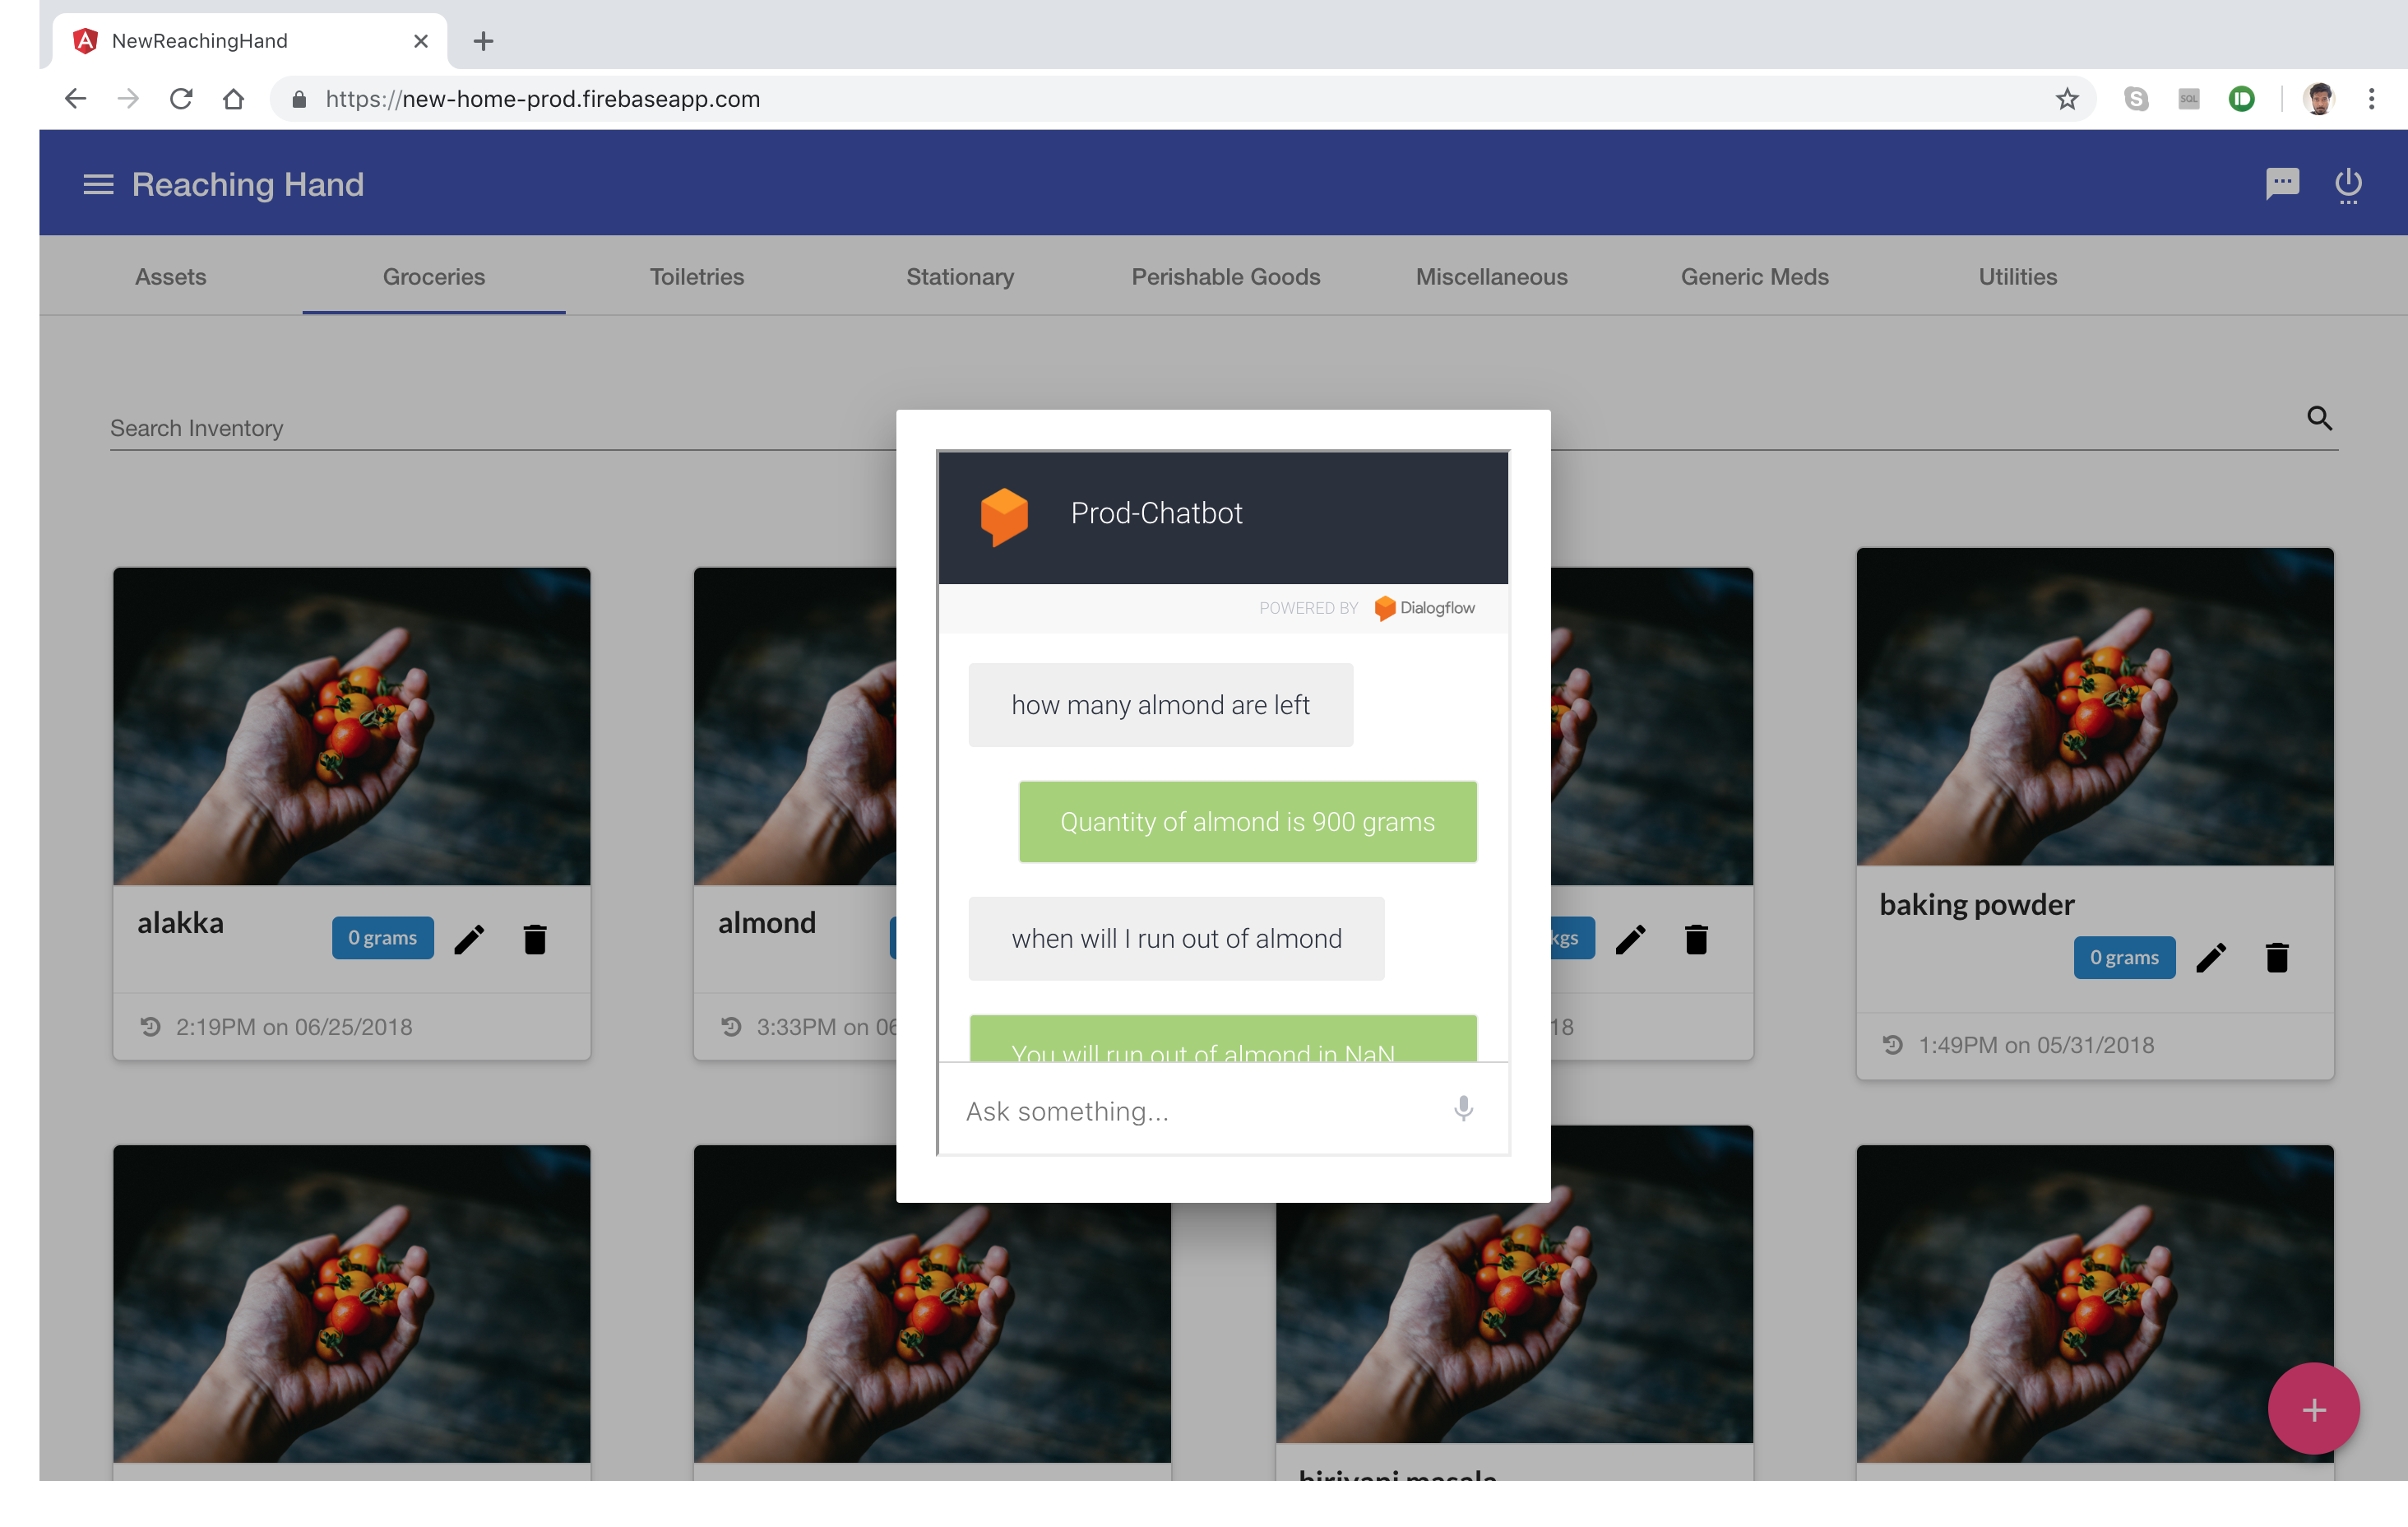2408x1527 pixels.
Task: Bookmark this page with star icon
Action: click(2066, 99)
